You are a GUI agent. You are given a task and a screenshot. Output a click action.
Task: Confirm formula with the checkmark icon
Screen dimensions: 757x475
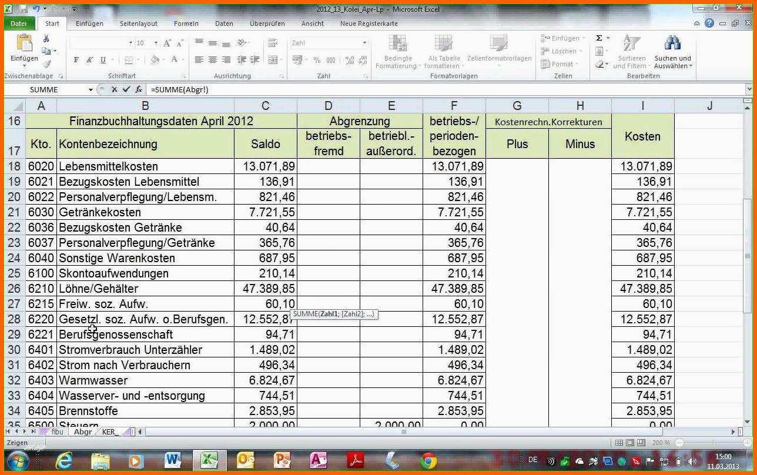[x=126, y=90]
